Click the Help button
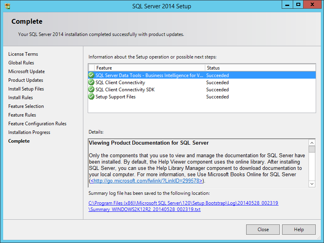The height and width of the screenshot is (243, 324). (299, 229)
